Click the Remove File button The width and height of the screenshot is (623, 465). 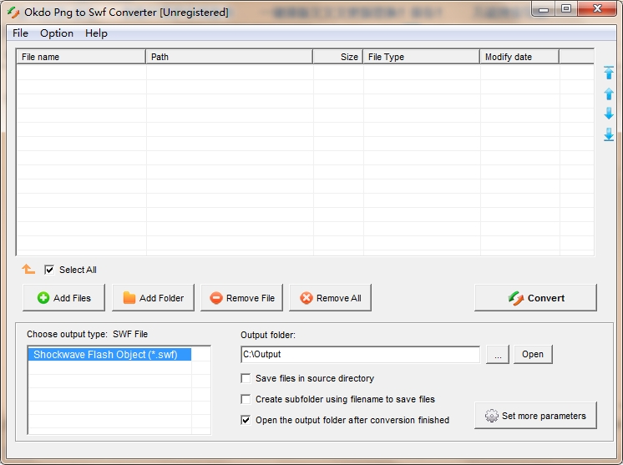[x=241, y=298]
